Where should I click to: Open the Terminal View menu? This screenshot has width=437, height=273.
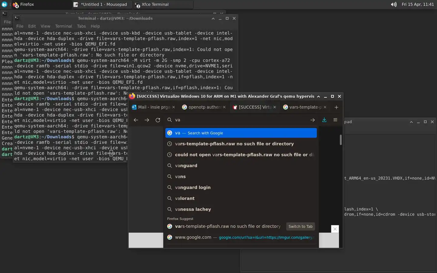click(x=45, y=26)
